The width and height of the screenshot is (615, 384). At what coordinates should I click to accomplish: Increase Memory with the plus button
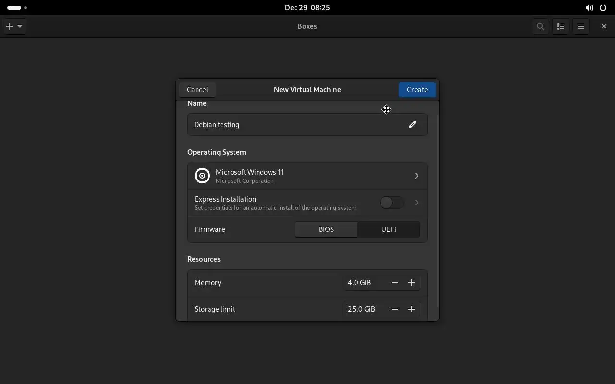point(412,283)
